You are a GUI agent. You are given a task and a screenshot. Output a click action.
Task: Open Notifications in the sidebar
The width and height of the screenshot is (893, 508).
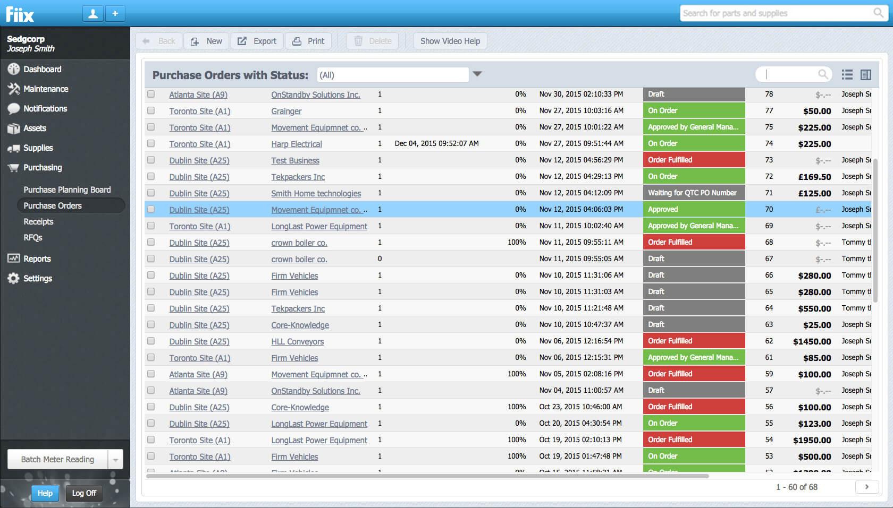[x=13, y=108]
